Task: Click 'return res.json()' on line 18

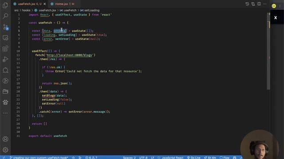Action: [57, 83]
